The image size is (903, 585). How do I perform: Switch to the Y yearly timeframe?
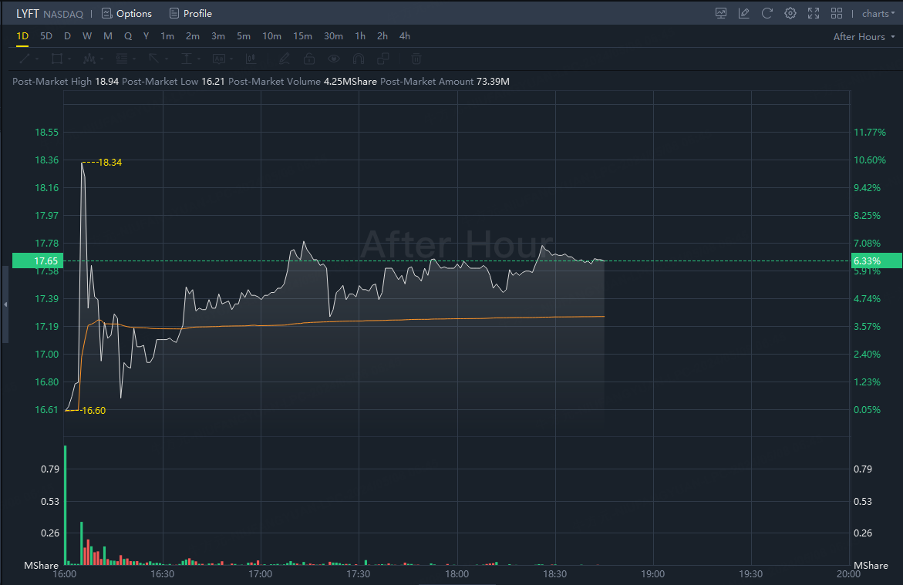147,35
